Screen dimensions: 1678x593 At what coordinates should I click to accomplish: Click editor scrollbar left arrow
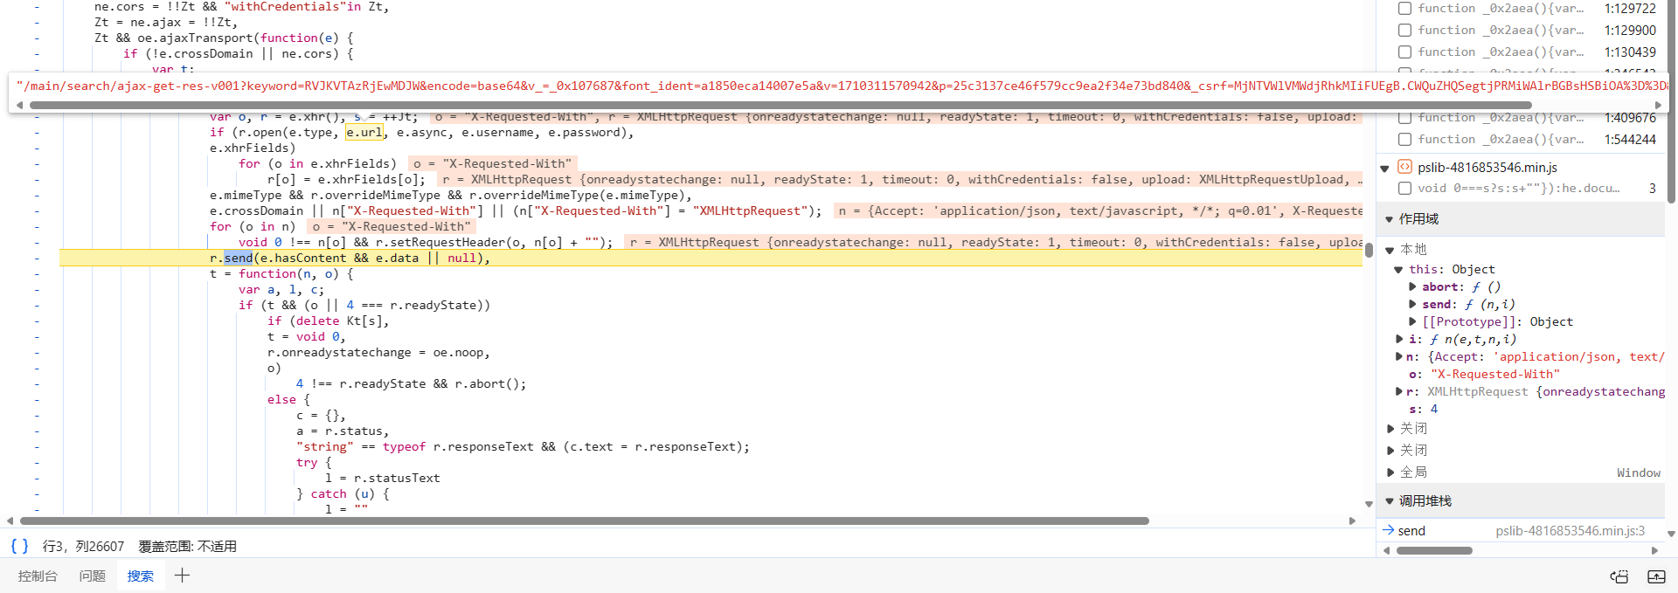[x=10, y=521]
